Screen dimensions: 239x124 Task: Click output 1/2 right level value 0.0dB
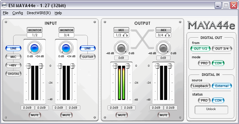[x=128, y=108]
